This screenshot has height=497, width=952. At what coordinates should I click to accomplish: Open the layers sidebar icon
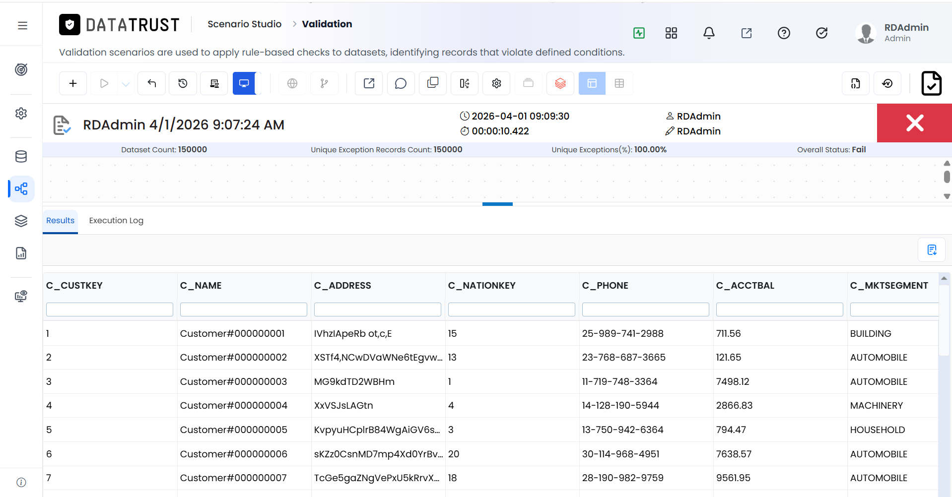[x=21, y=221]
